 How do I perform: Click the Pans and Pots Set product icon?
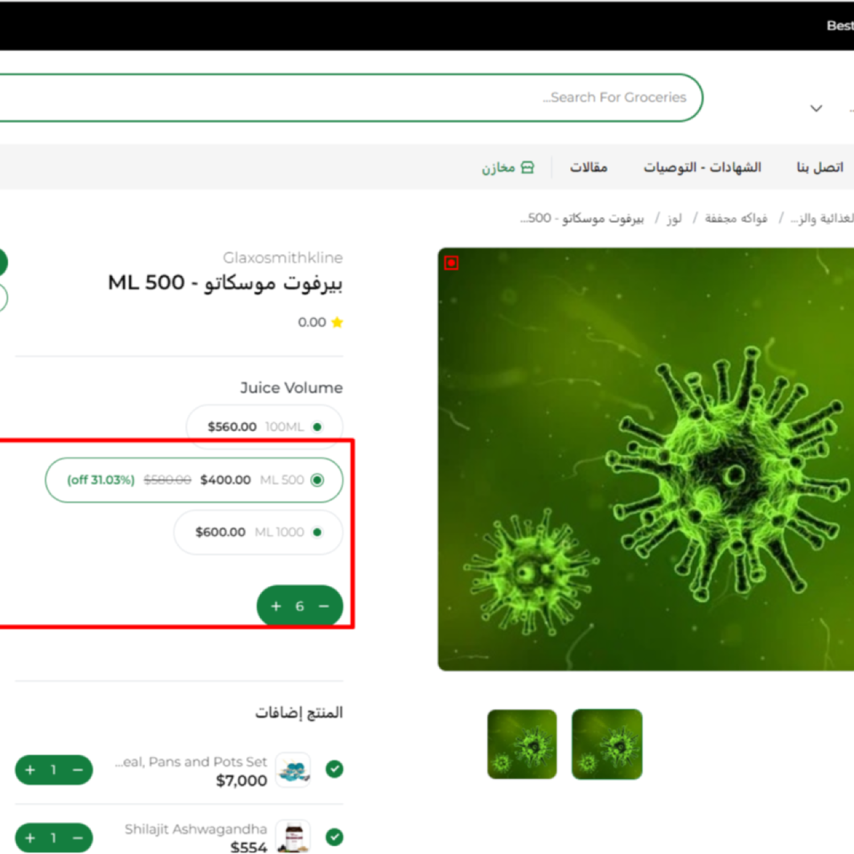293,770
